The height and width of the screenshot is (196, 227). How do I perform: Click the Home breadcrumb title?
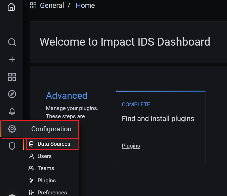(x=85, y=6)
